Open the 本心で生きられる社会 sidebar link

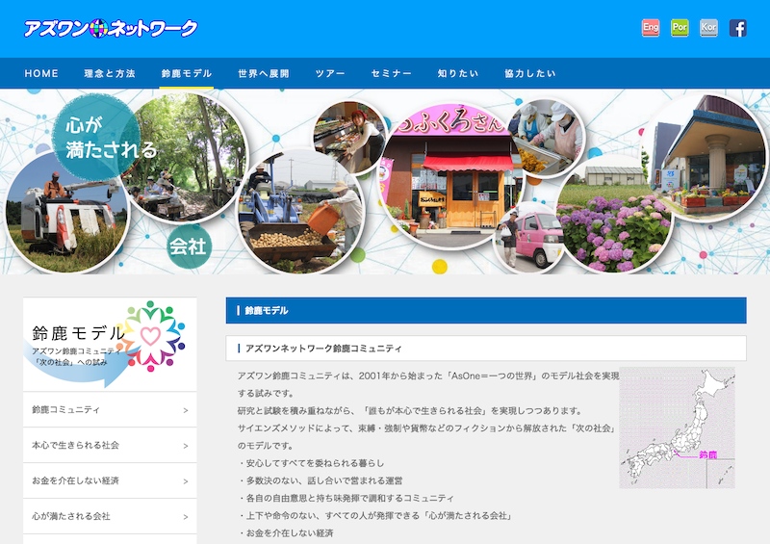(110, 445)
